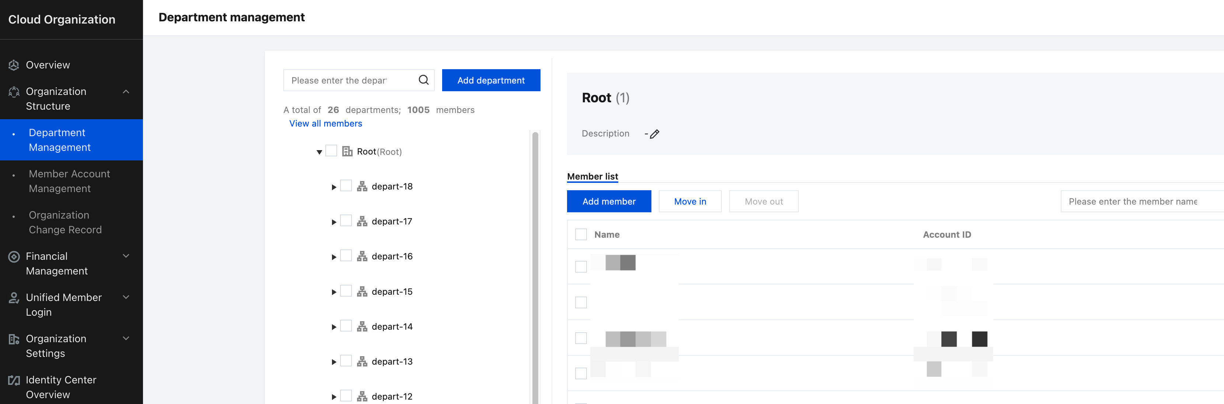Click the pencil icon to edit Description
1224x404 pixels.
tap(654, 134)
